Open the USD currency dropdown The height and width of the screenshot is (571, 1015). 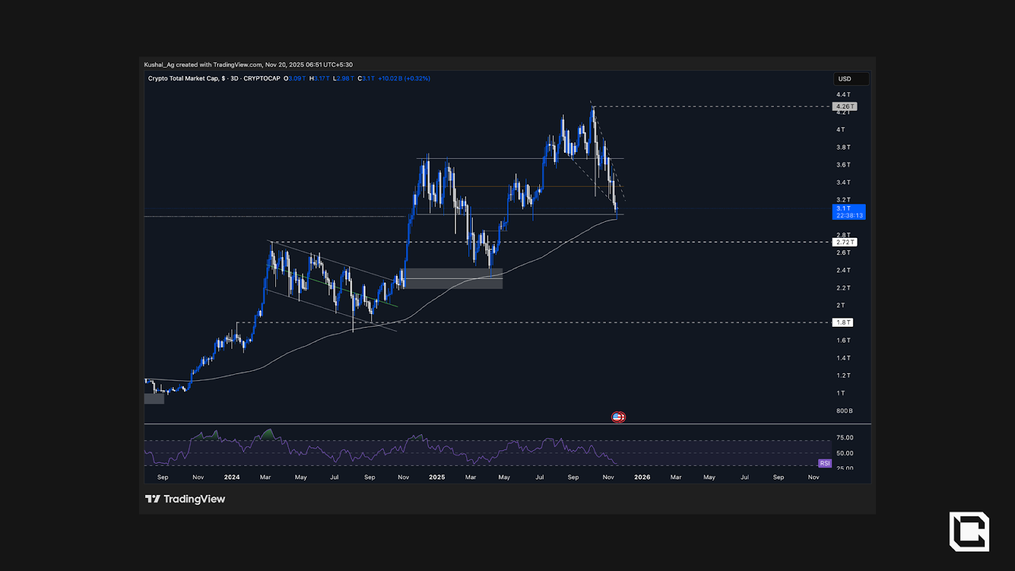pos(851,79)
